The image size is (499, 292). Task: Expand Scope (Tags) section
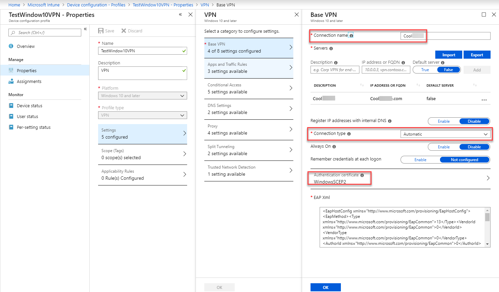142,154
